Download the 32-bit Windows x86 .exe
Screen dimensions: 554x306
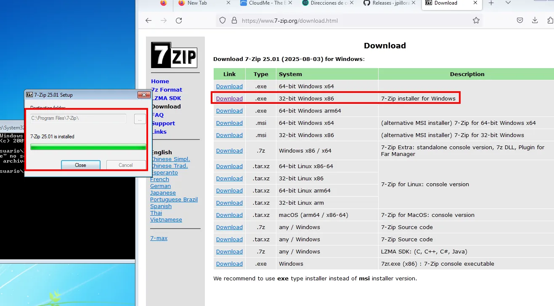tap(229, 98)
